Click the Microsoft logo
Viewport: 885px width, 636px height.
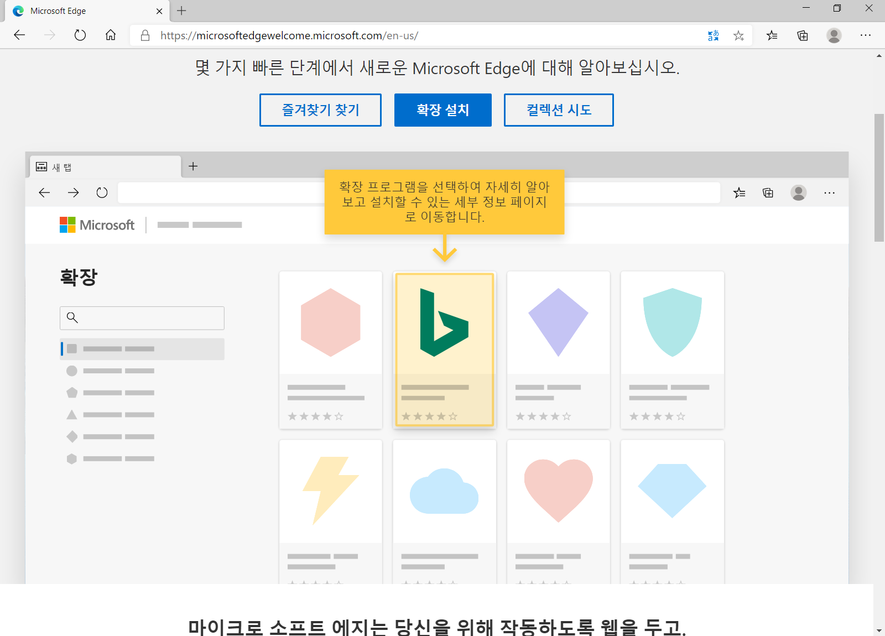(x=97, y=225)
